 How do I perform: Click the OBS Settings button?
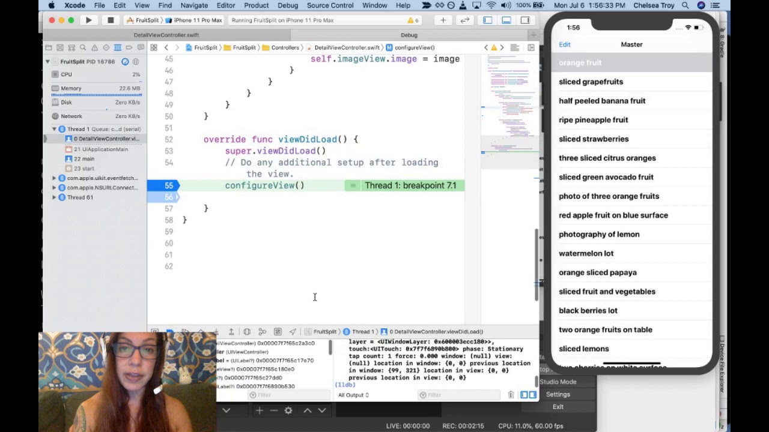tap(558, 394)
